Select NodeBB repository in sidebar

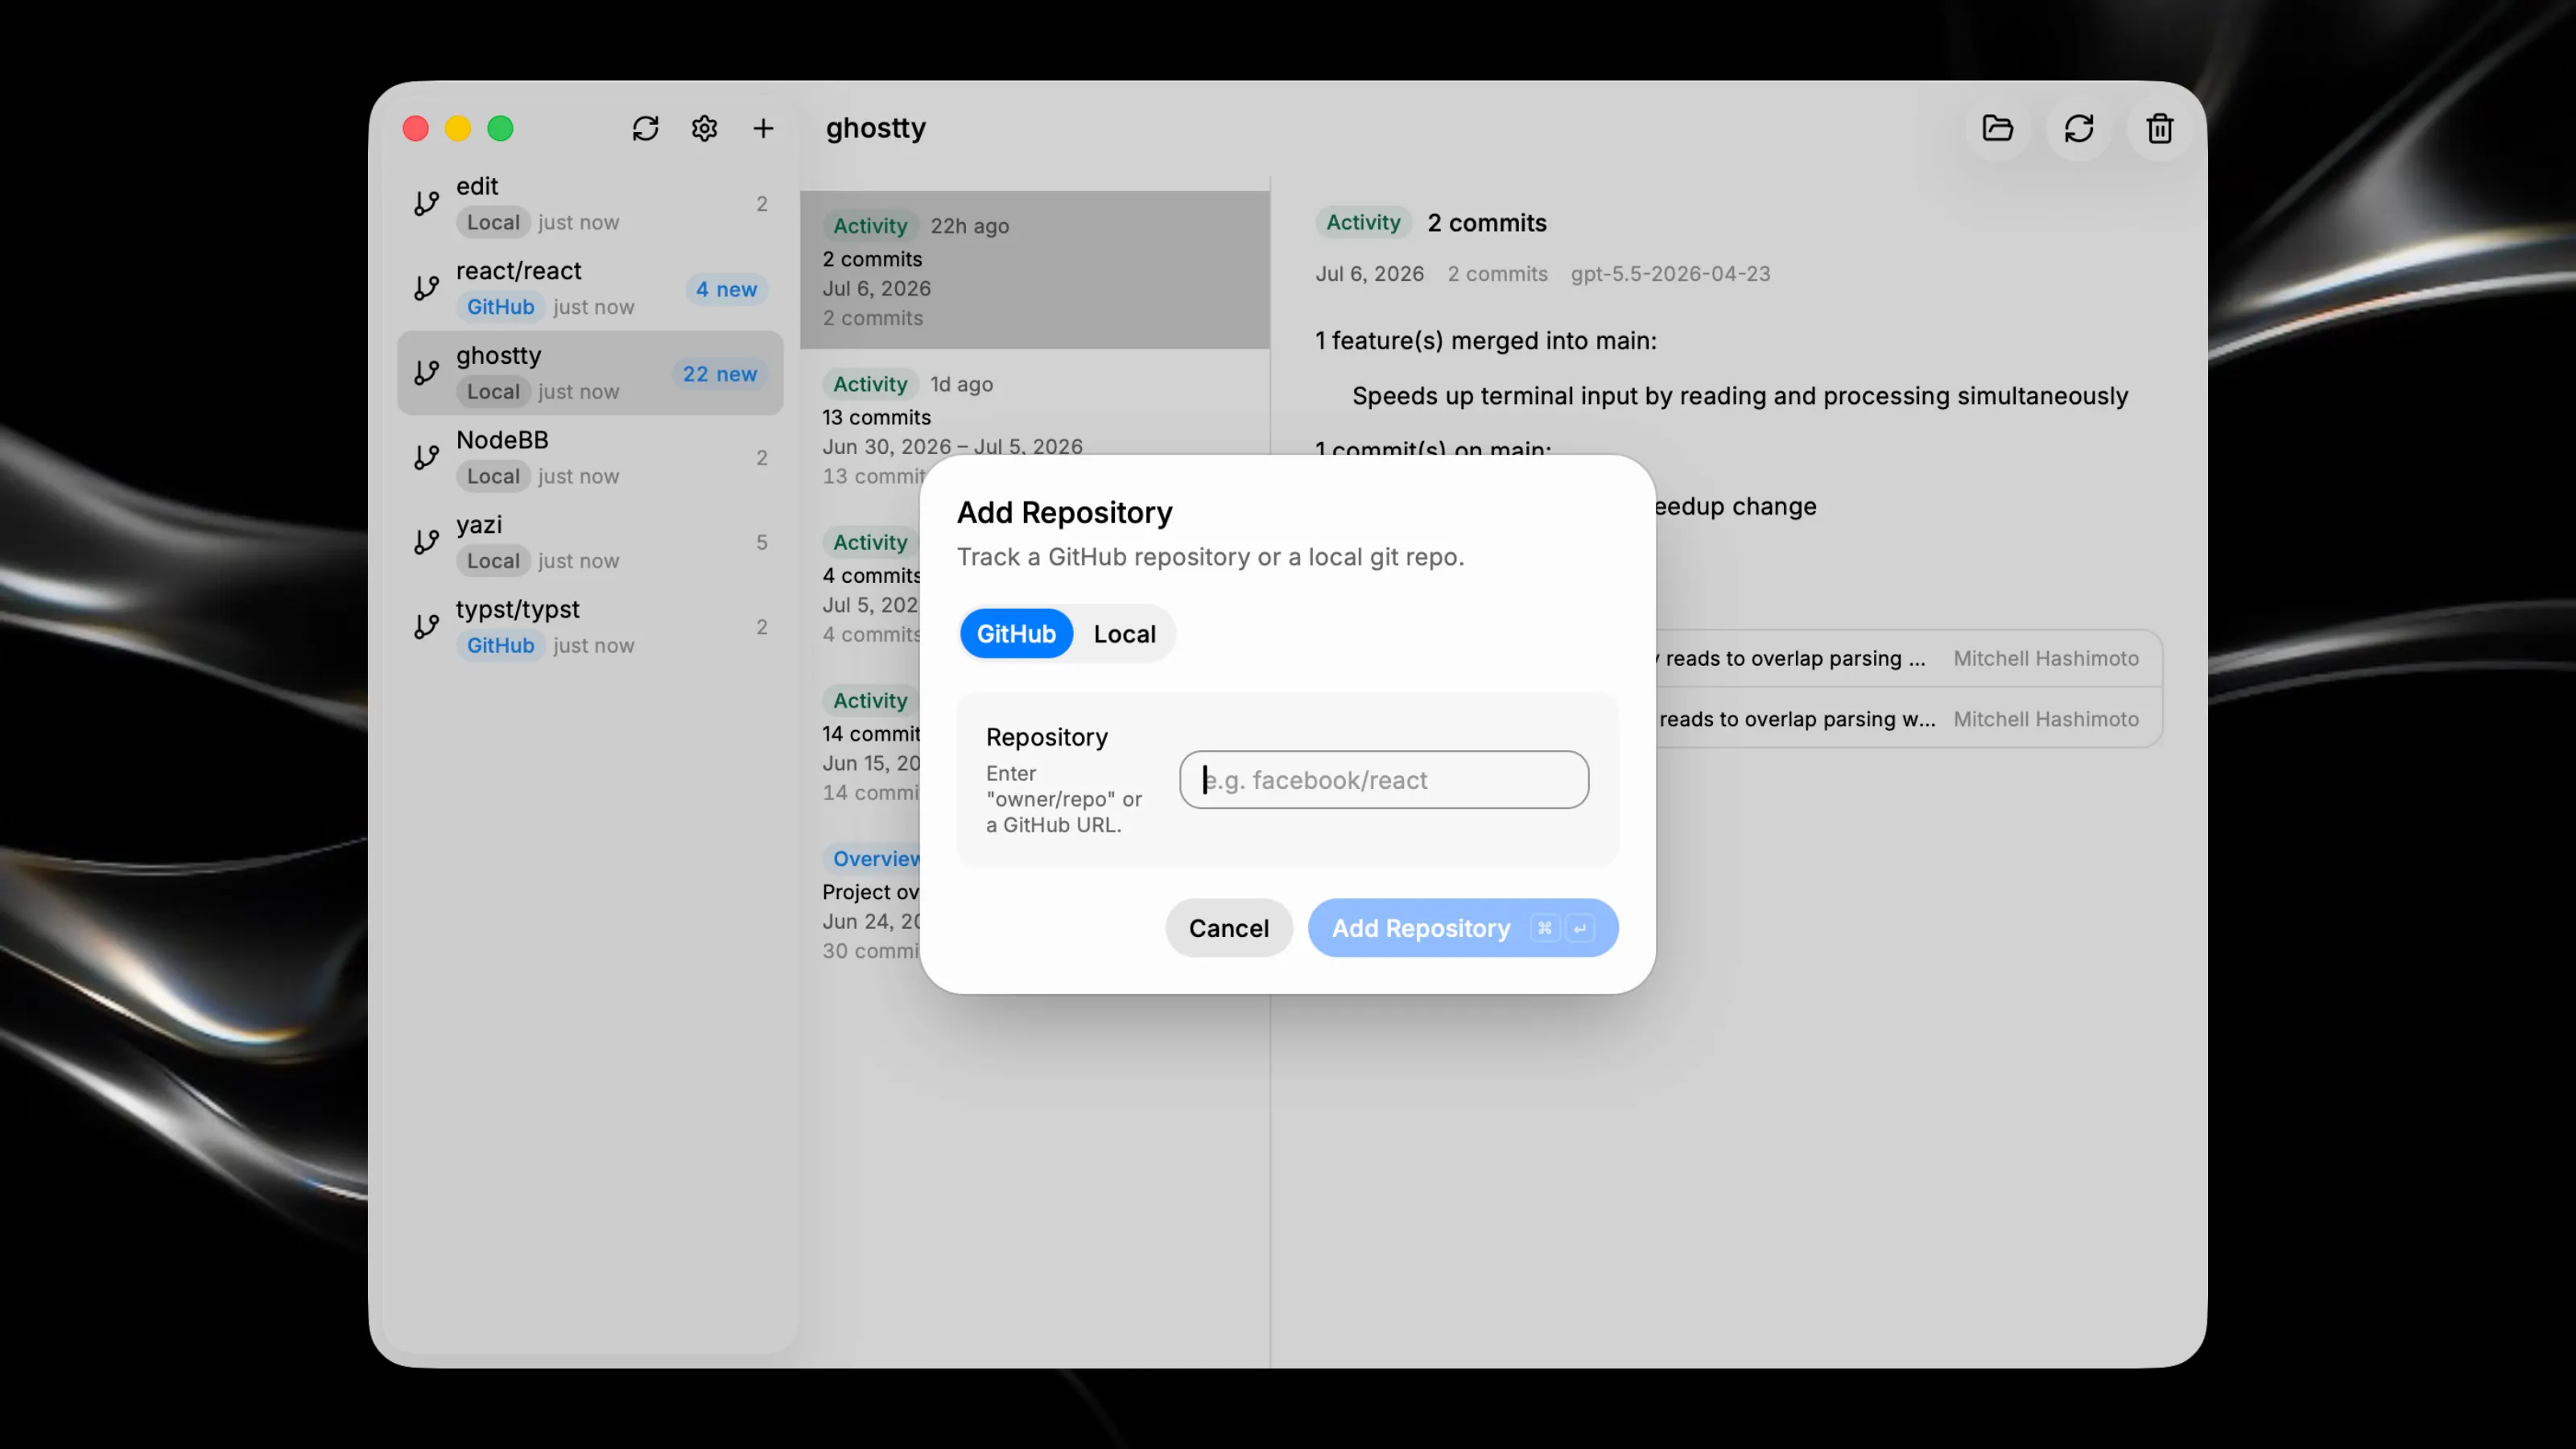pos(590,457)
